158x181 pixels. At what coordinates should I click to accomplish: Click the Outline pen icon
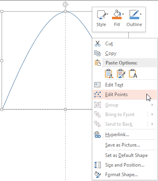click(x=134, y=13)
